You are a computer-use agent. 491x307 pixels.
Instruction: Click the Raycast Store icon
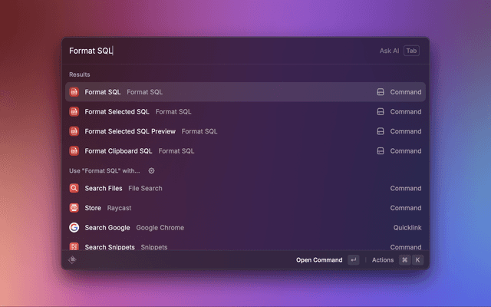click(x=74, y=208)
